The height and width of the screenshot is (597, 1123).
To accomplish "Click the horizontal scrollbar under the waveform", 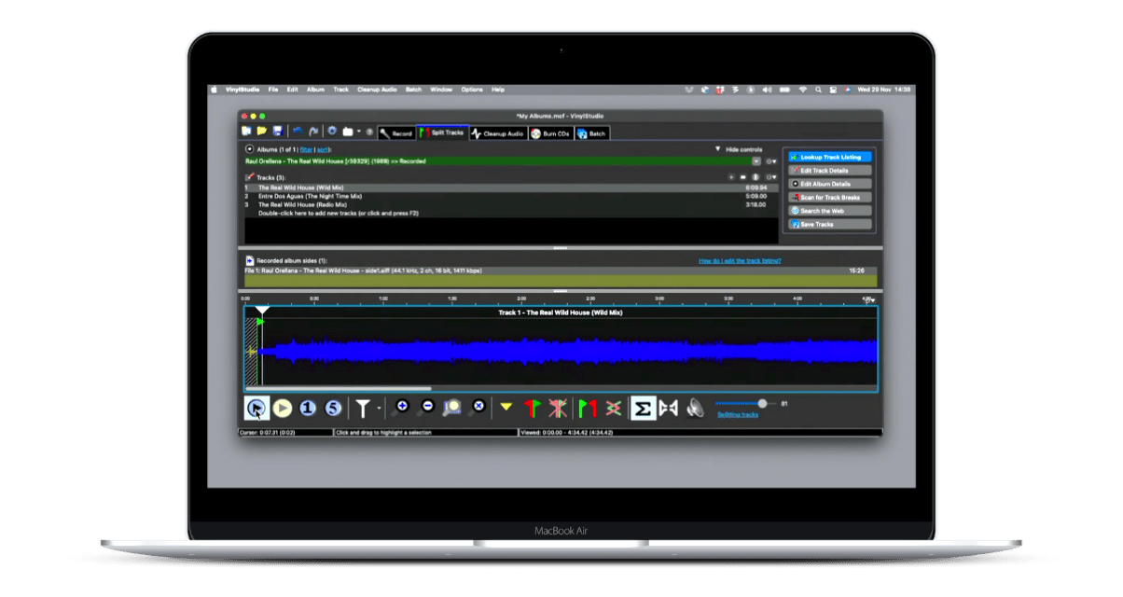I will pyautogui.click(x=339, y=389).
